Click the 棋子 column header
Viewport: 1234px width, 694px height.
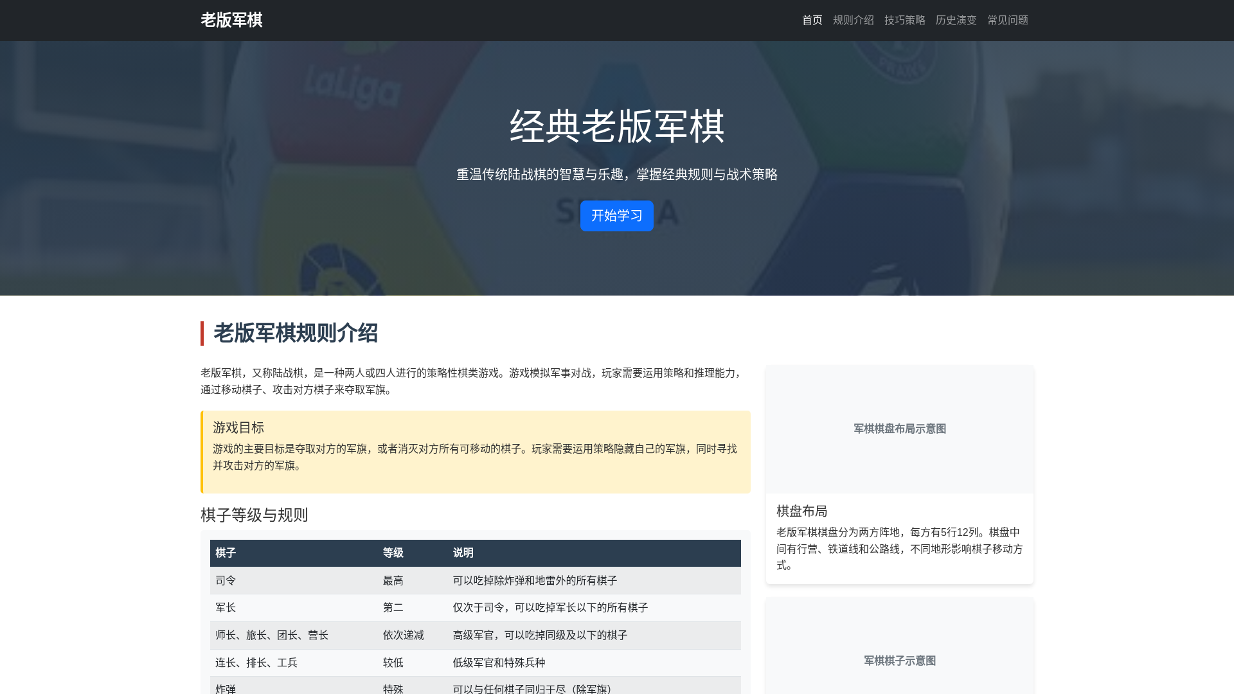coord(294,553)
